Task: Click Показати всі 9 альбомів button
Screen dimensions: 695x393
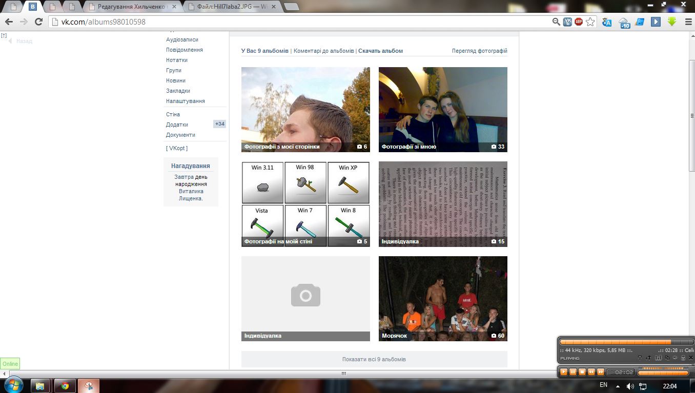Action: click(374, 359)
